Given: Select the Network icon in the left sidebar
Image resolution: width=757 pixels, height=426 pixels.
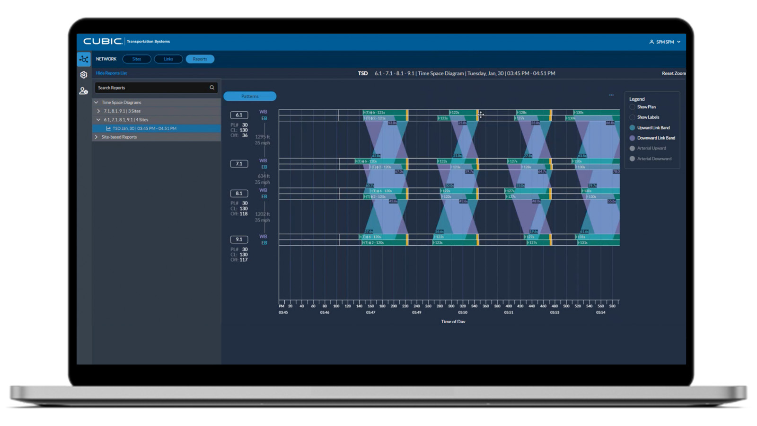Looking at the screenshot, I should (84, 59).
